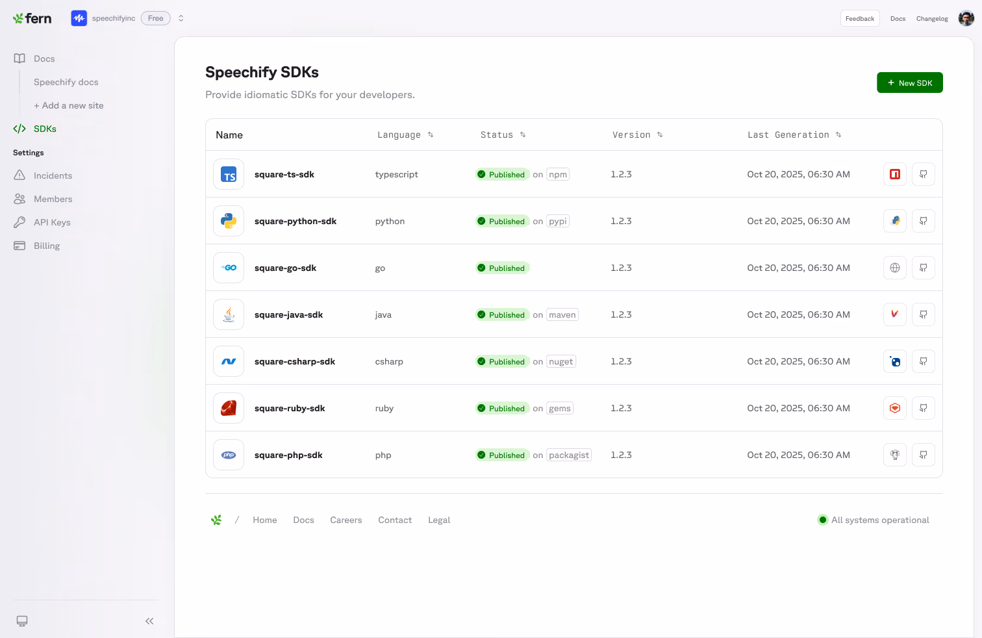Screen dimensions: 982x638
Task: Click the PHP logo icon
Action: click(229, 455)
